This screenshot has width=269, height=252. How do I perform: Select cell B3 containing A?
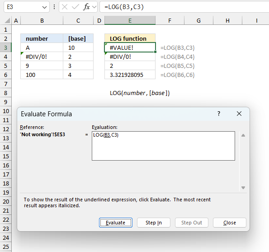[42, 48]
